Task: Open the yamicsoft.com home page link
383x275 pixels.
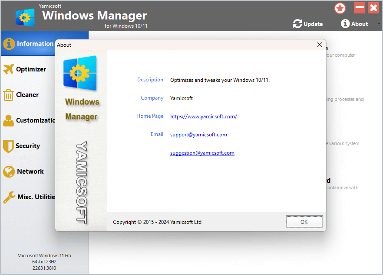Action: coord(203,116)
